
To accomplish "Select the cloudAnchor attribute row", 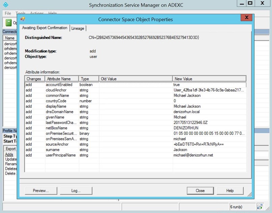I will click(135, 90).
